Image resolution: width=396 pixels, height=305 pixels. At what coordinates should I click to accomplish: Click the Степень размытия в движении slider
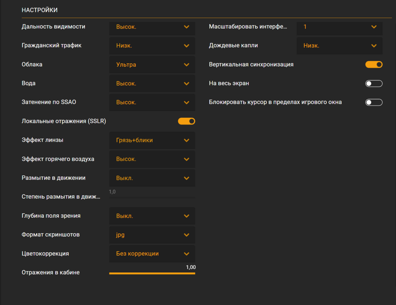click(x=152, y=197)
